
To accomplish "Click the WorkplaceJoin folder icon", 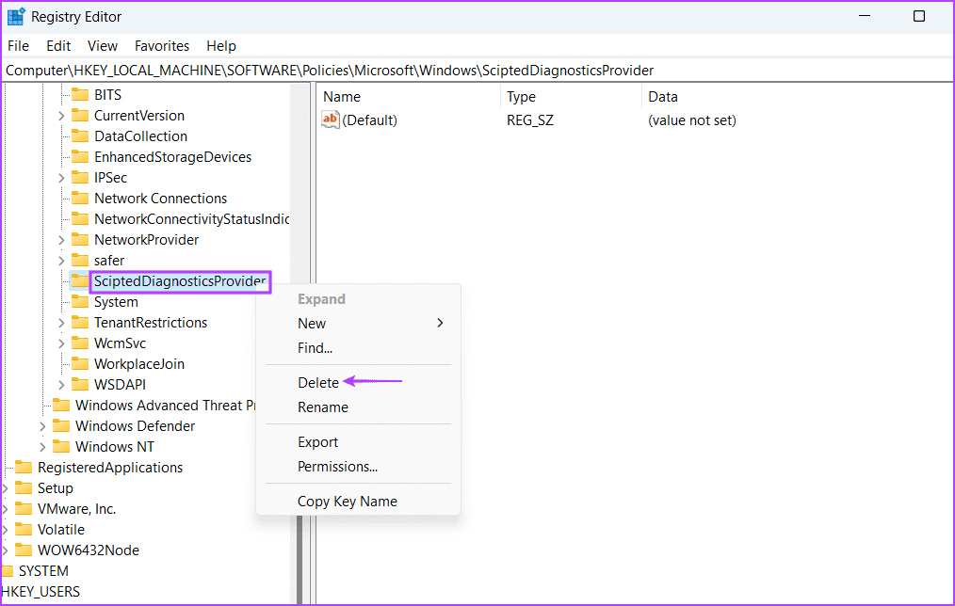I will click(x=79, y=364).
